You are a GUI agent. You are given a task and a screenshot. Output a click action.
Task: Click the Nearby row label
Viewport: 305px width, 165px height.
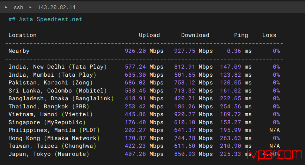(19, 51)
